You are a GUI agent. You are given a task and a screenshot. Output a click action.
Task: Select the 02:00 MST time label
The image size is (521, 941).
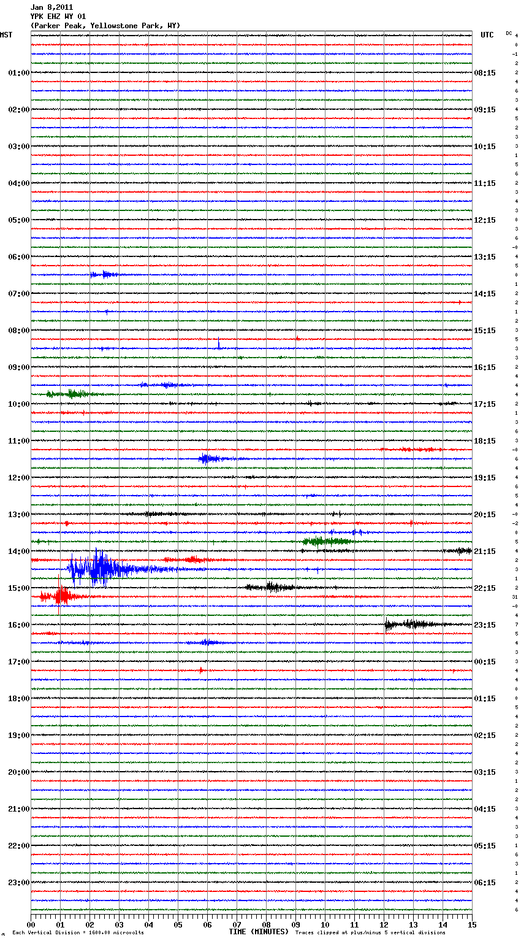click(x=19, y=110)
